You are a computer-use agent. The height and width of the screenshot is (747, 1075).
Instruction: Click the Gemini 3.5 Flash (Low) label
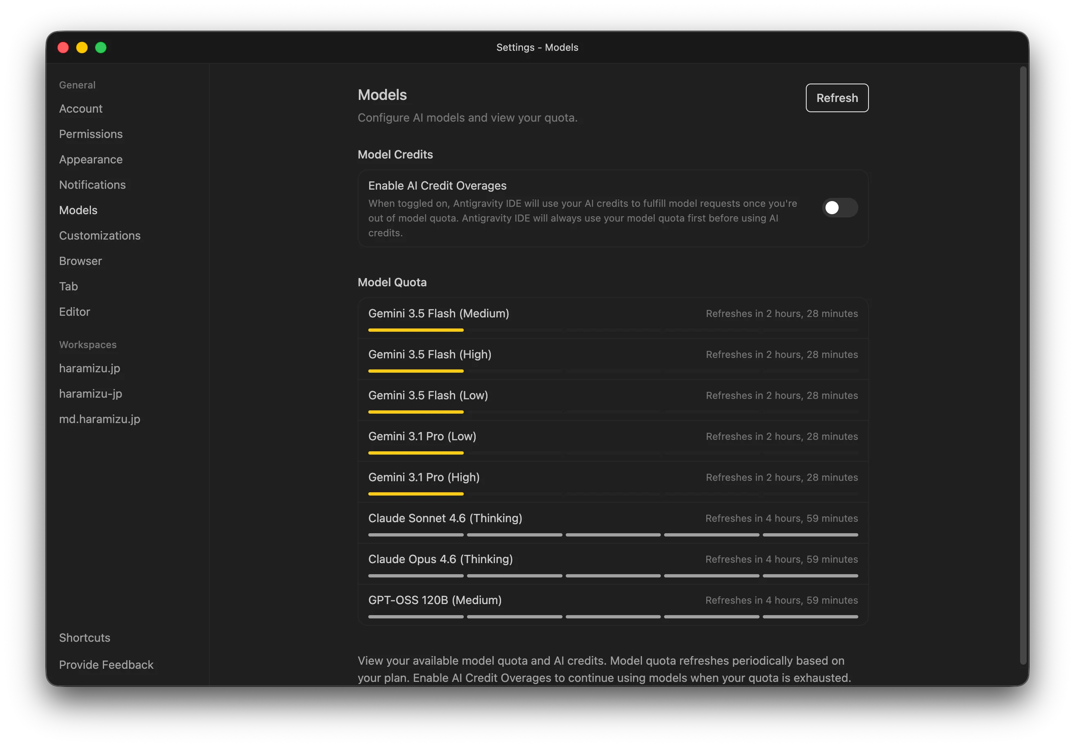point(428,395)
